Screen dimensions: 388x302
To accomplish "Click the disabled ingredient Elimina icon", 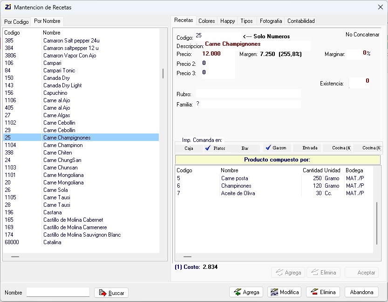I will [x=314, y=272].
